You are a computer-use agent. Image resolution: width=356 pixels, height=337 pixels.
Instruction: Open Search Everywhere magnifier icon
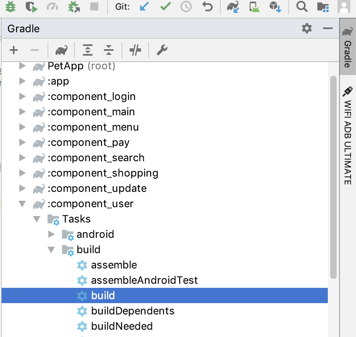(302, 6)
